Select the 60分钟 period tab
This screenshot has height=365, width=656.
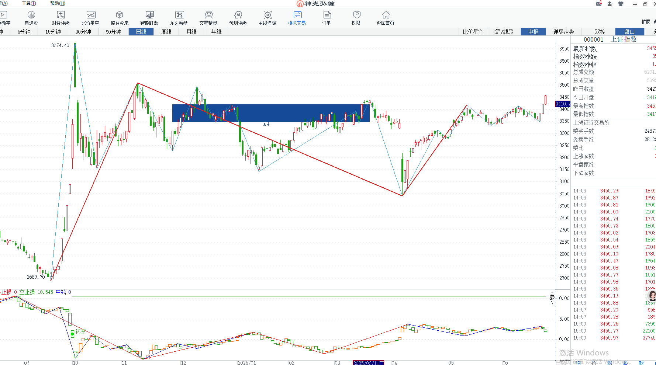pos(113,32)
